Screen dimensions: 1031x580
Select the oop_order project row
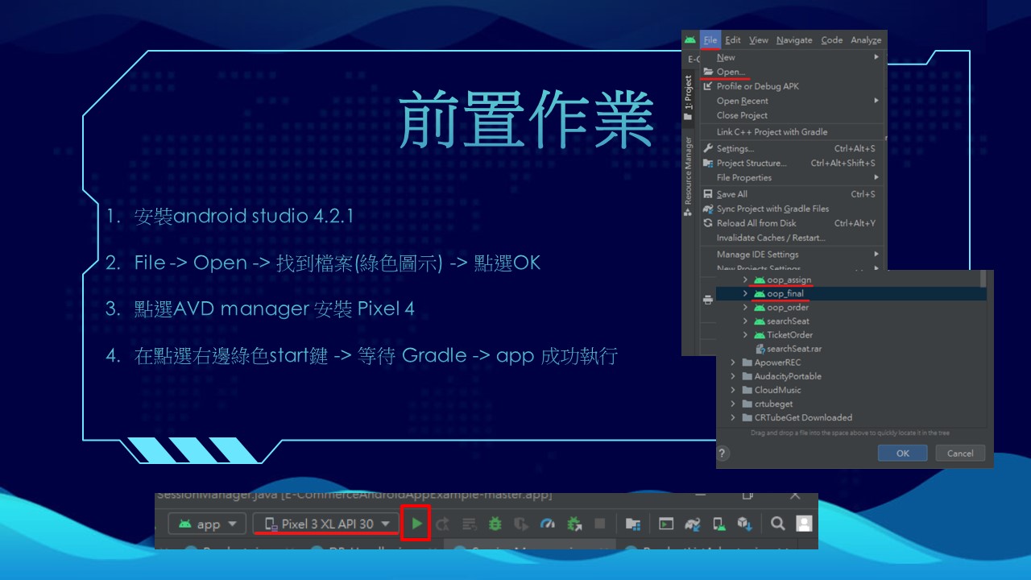pyautogui.click(x=851, y=308)
